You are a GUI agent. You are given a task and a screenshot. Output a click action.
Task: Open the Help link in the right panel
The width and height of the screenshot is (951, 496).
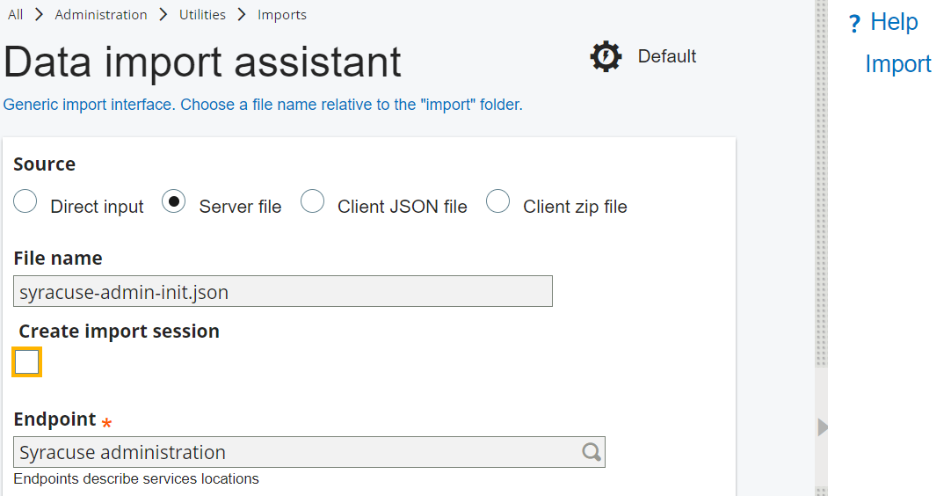click(x=894, y=22)
